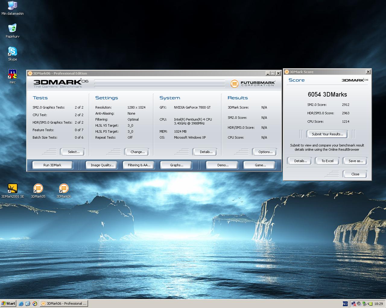The width and height of the screenshot is (386, 308).
Task: Click the Microsoft Windows XP text
Action: (190, 137)
